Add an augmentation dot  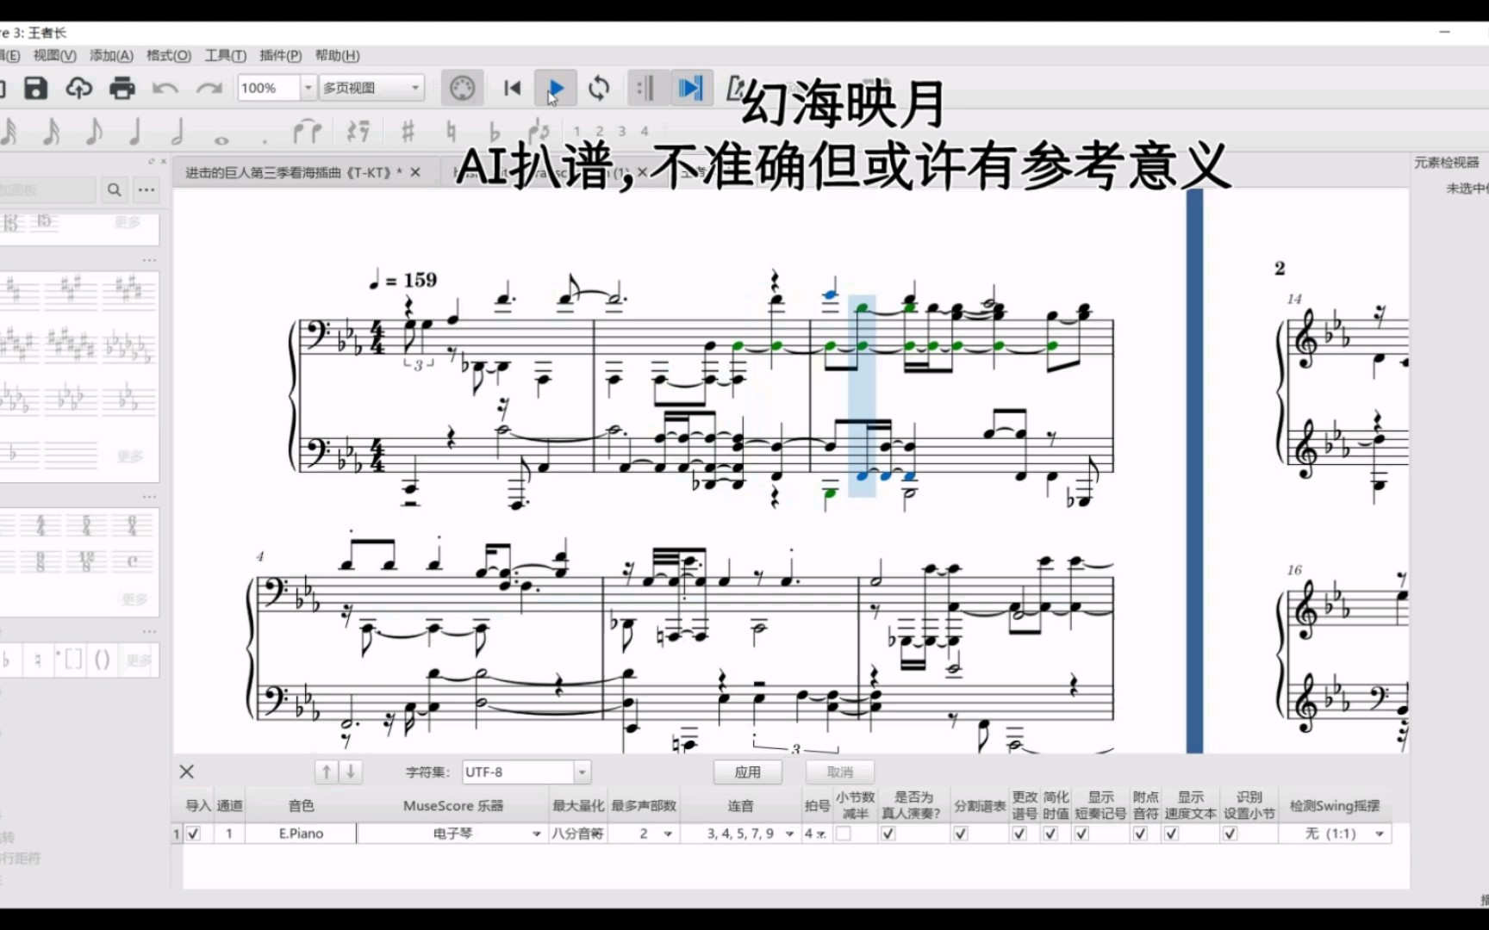click(x=265, y=139)
